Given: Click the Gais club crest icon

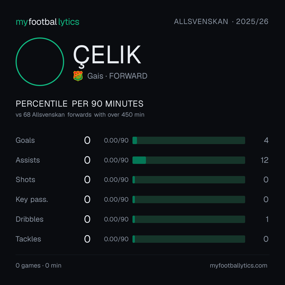Looking at the screenshot, I should (x=78, y=76).
